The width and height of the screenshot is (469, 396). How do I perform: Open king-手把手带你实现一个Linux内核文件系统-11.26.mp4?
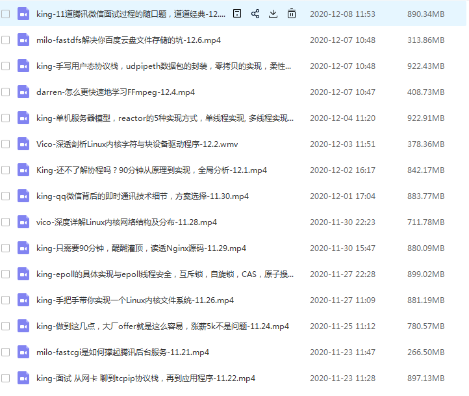pyautogui.click(x=135, y=300)
